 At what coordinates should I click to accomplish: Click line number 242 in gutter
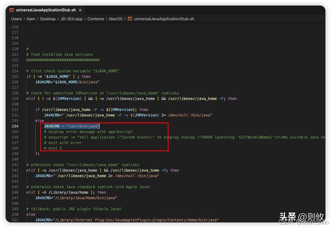15,170
